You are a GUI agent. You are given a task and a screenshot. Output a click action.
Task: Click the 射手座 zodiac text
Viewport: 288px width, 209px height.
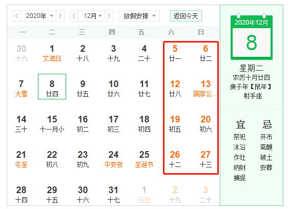click(x=253, y=96)
